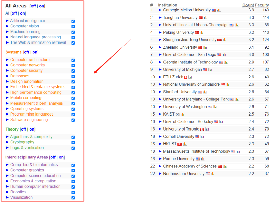The image size is (275, 202).
Task: Open Embedded & real-time systems link
Action: [38, 87]
